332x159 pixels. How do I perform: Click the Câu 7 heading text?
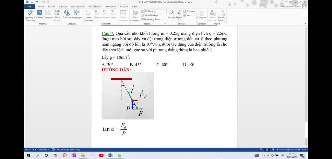(108, 33)
